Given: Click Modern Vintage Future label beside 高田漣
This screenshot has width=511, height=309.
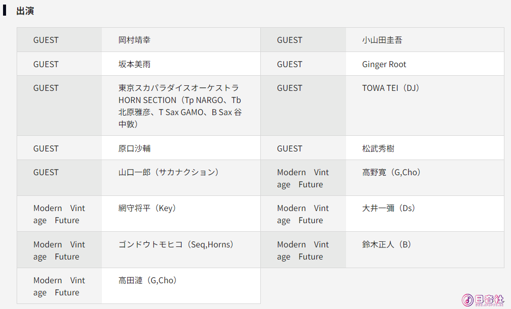Looking at the screenshot, I should [60, 286].
